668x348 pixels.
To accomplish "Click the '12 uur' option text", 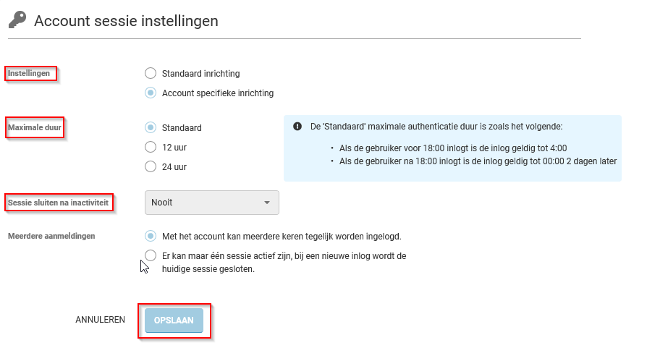I will (174, 147).
